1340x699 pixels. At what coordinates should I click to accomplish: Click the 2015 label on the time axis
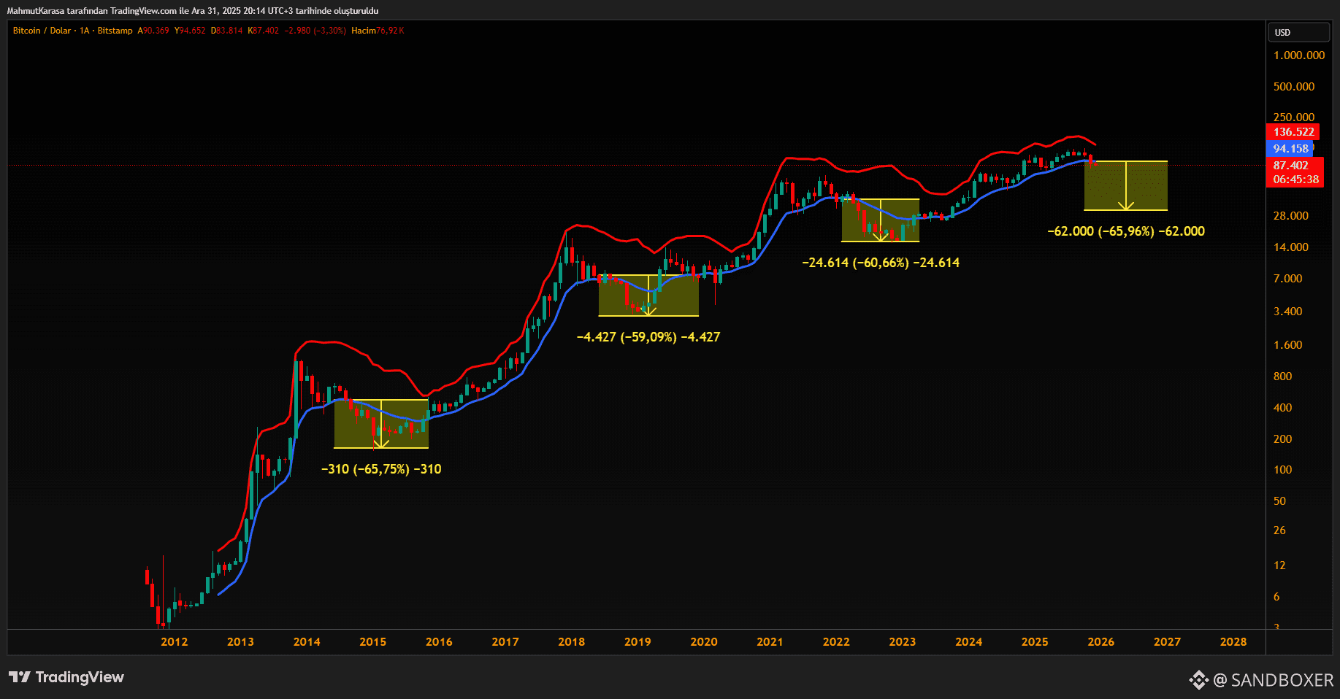click(373, 642)
